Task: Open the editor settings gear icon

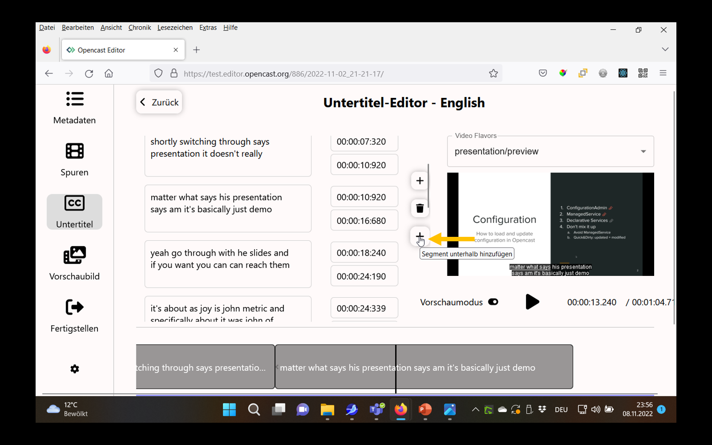Action: pos(74,368)
